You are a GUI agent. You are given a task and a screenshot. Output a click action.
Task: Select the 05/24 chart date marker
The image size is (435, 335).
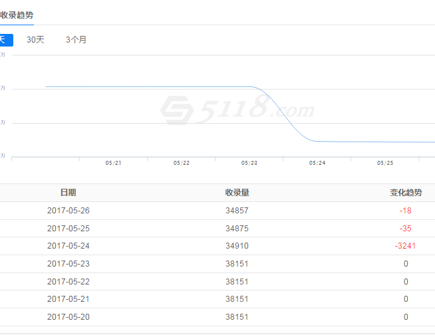tap(317, 163)
